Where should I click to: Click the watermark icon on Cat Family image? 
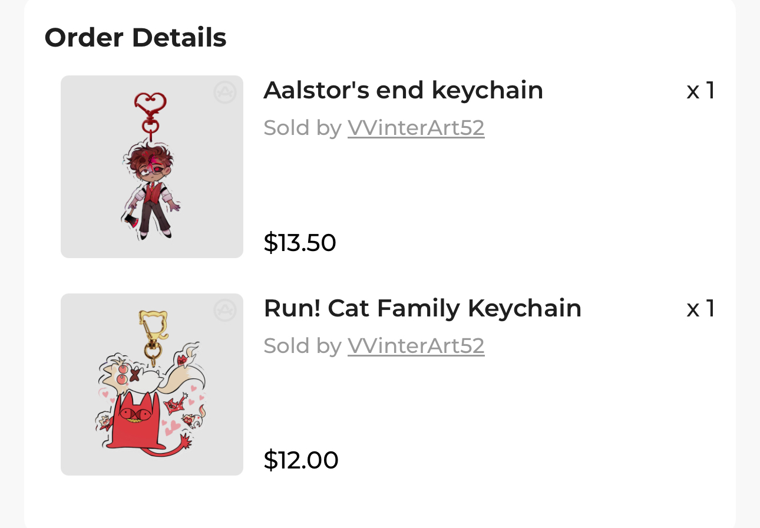click(224, 311)
